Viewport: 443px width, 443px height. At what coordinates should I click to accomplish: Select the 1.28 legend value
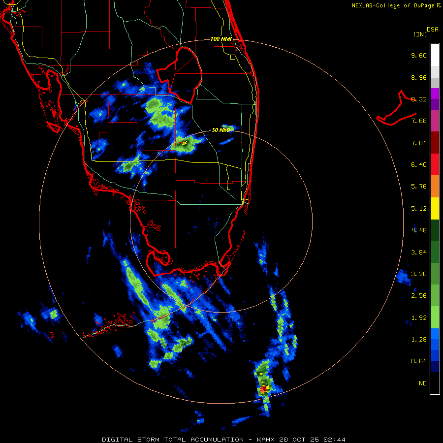point(419,340)
